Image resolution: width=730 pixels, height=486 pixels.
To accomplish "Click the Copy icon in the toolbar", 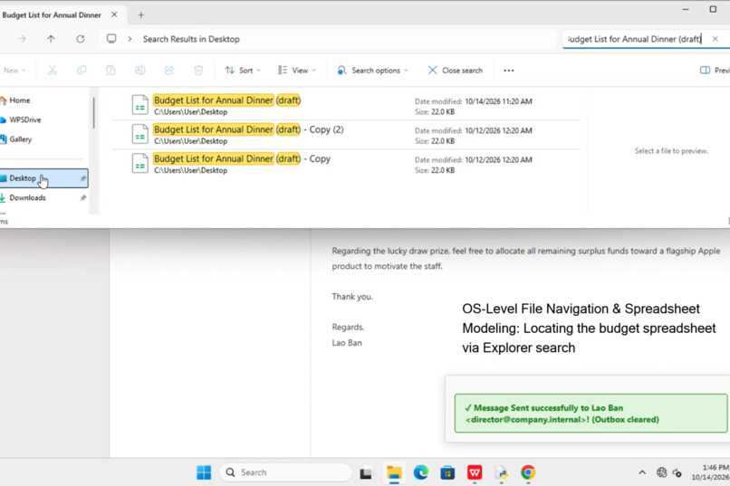I will click(x=82, y=71).
